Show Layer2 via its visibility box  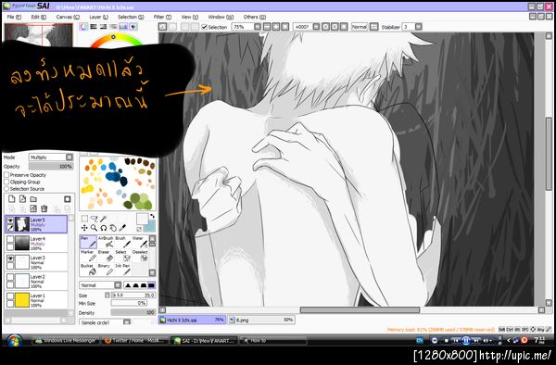pos(10,278)
